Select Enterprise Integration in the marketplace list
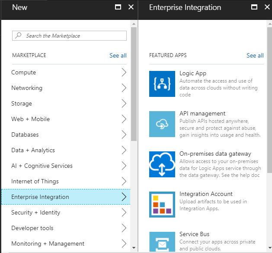The image size is (272, 253). (40, 197)
